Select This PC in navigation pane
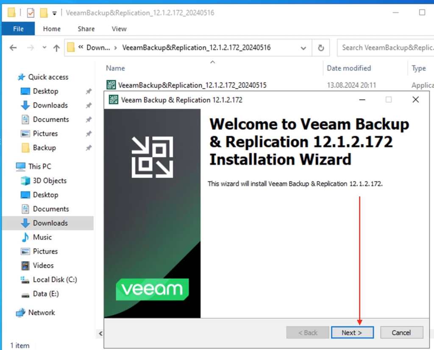The image size is (434, 350). tap(39, 167)
